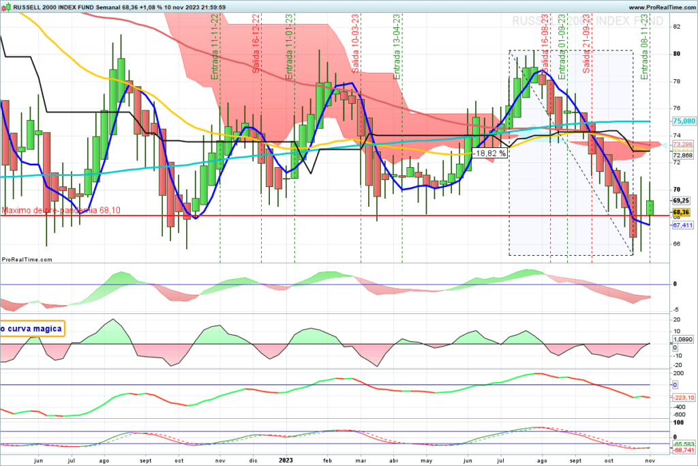This screenshot has height=466, width=698.
Task: Click the Salida 16-08-23 marker label
Action: (x=545, y=44)
